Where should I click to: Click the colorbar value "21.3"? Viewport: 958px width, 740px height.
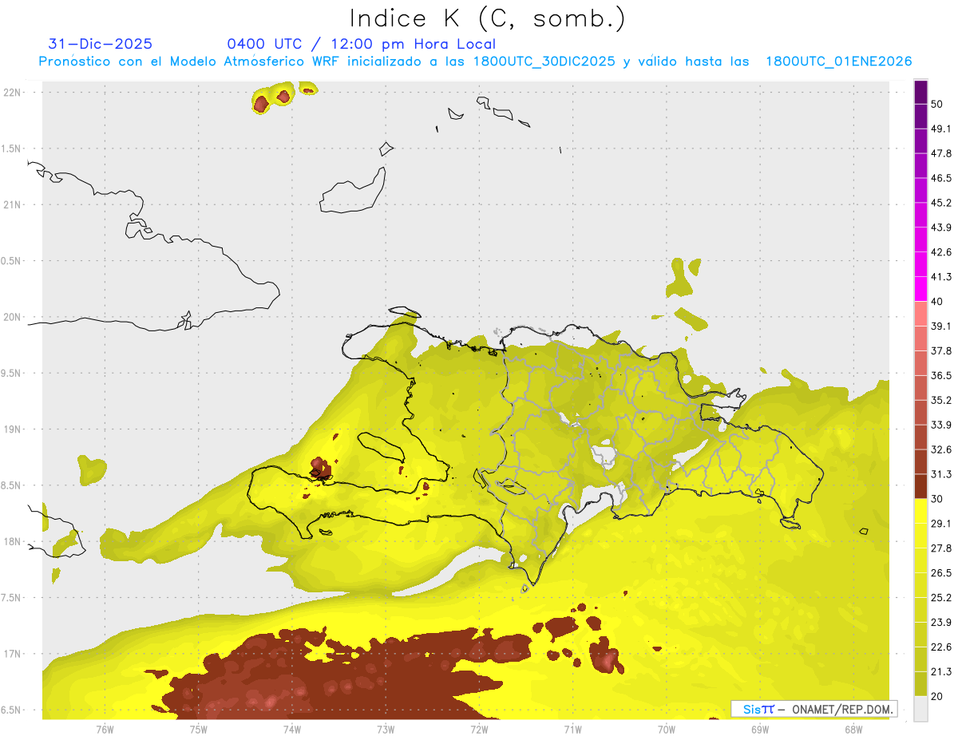coord(941,671)
